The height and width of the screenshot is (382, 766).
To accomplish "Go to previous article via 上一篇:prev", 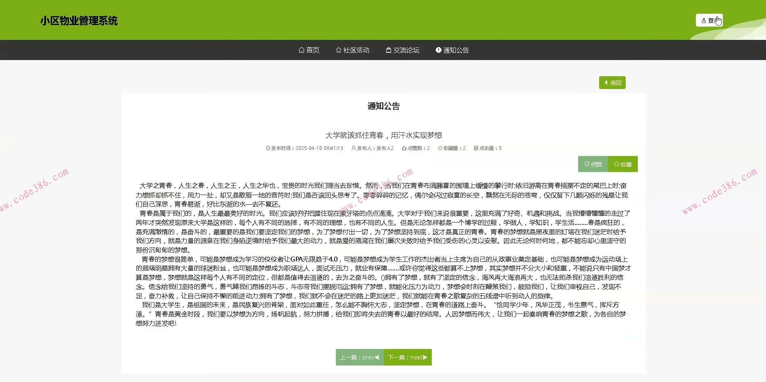I will pyautogui.click(x=359, y=357).
